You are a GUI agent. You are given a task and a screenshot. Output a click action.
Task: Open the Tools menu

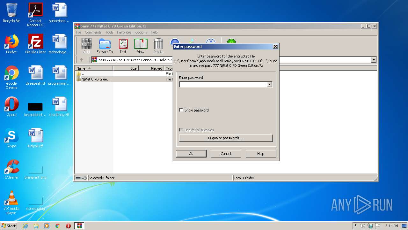click(x=109, y=32)
